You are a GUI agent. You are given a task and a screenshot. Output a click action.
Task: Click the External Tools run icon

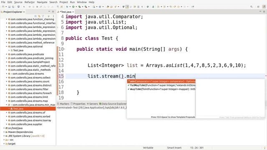click(86, 7)
